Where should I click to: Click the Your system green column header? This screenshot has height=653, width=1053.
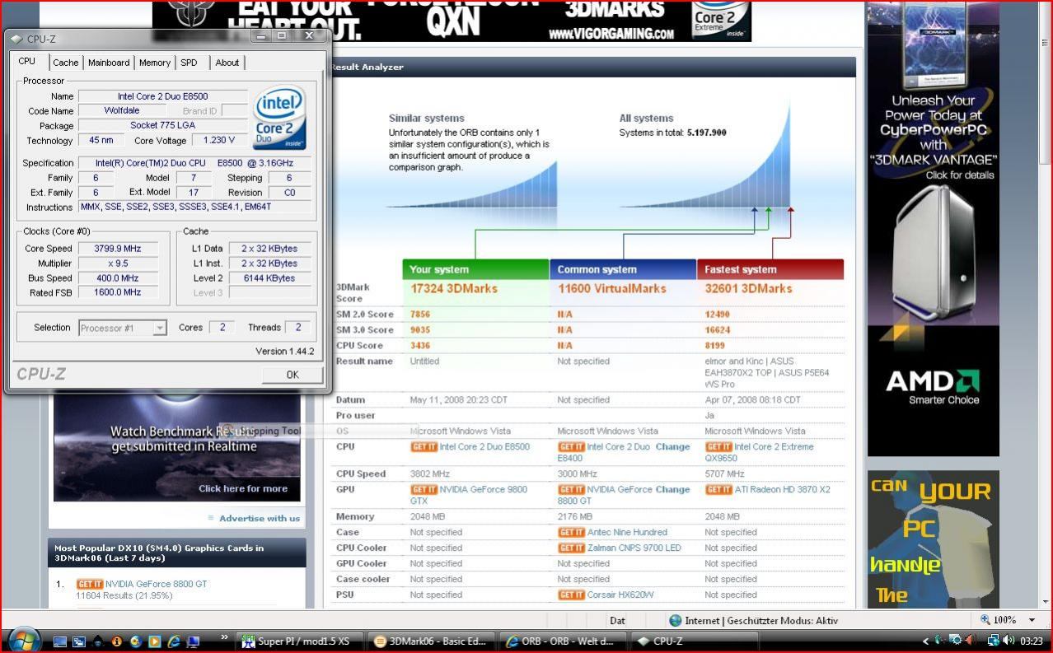[x=475, y=269]
